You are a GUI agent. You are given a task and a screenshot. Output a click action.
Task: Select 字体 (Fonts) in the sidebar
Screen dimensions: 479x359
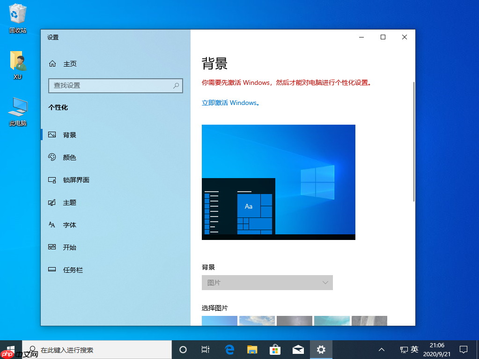pyautogui.click(x=69, y=224)
